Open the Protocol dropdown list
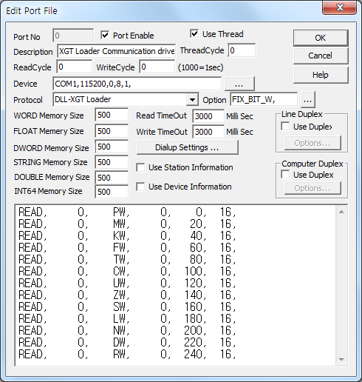This screenshot has width=362, height=382. [192, 100]
